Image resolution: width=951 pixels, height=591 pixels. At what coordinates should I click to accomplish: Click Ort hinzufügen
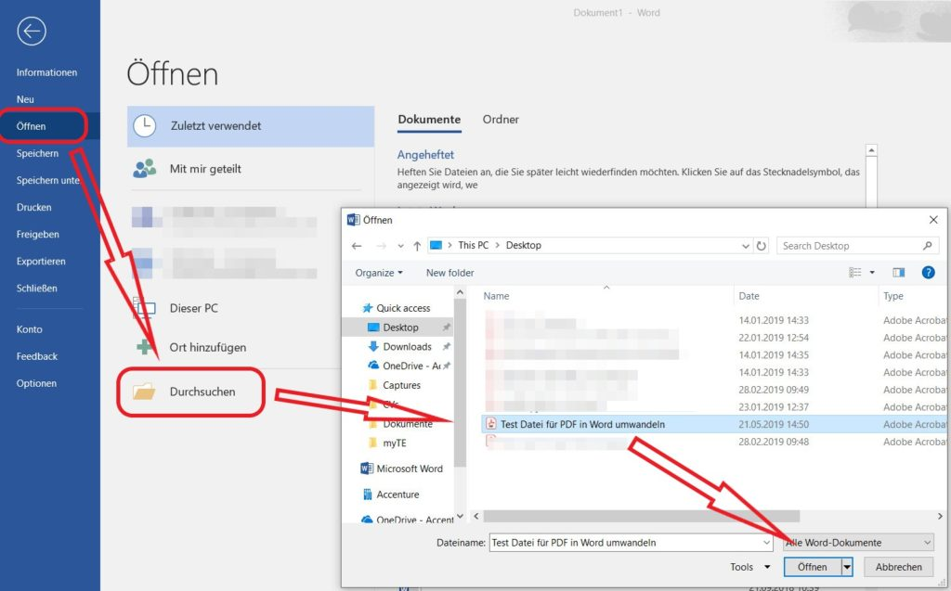(x=208, y=347)
